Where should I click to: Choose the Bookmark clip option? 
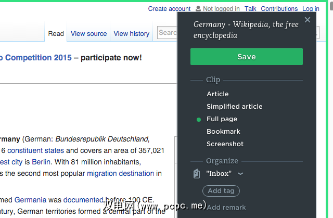pyautogui.click(x=223, y=132)
